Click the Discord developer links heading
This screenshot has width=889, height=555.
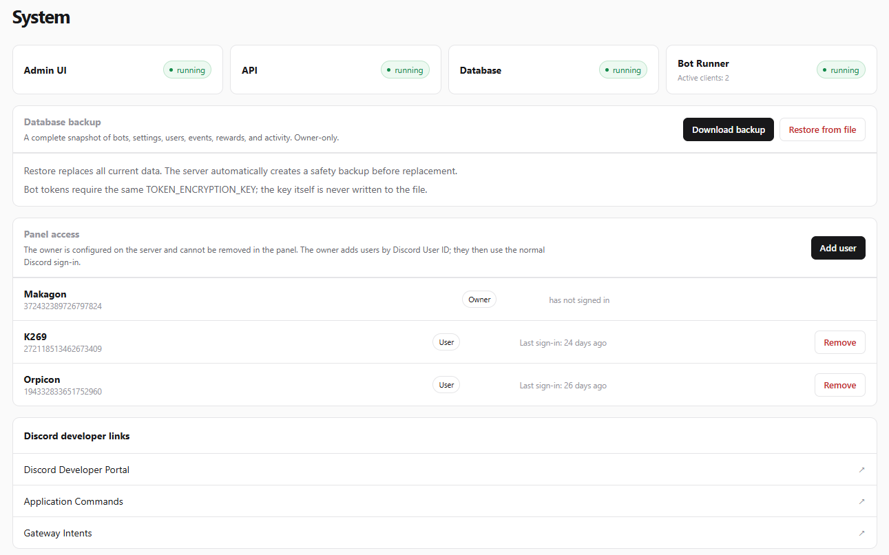tap(77, 436)
